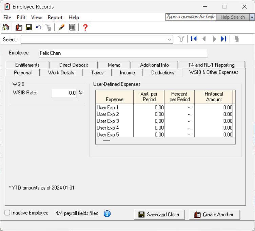Save record using floppy disk toolbar icon
255x231 pixels.
(28, 27)
